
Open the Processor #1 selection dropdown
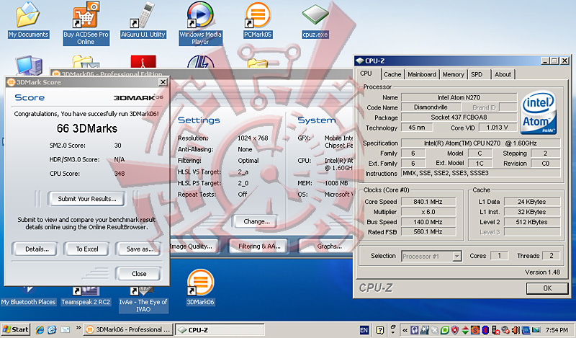457,257
